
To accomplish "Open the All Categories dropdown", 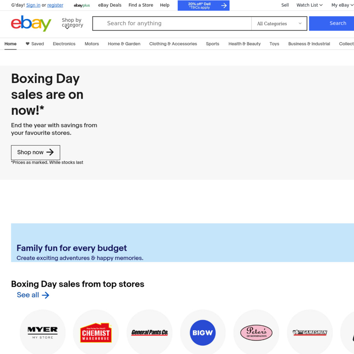I will click(278, 24).
